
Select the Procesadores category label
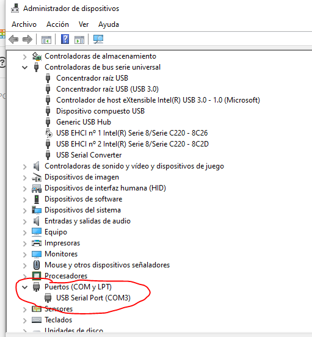click(66, 276)
